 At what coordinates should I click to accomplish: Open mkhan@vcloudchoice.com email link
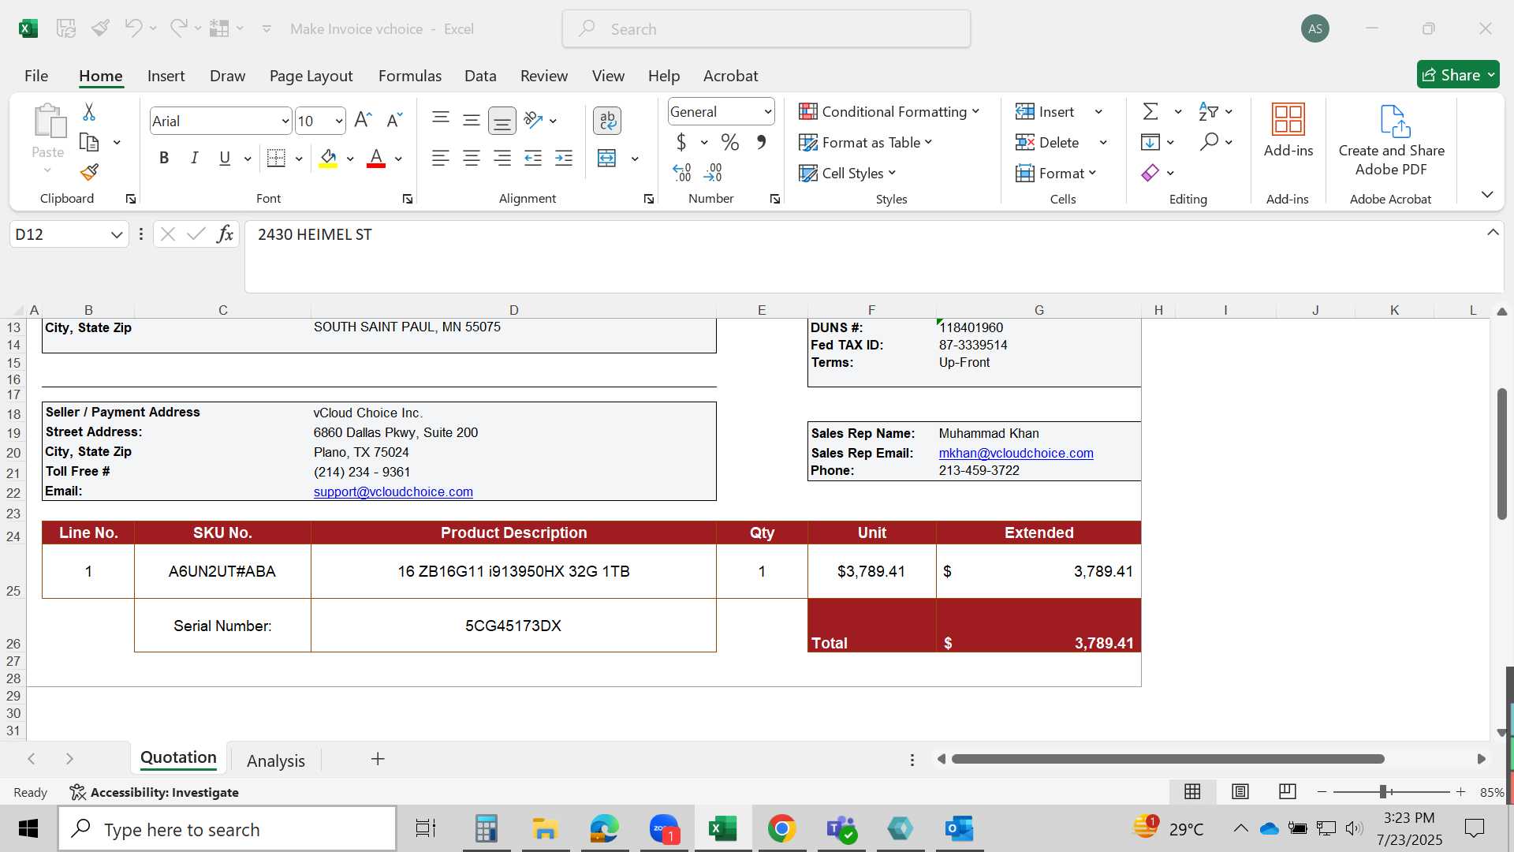tap(1016, 453)
